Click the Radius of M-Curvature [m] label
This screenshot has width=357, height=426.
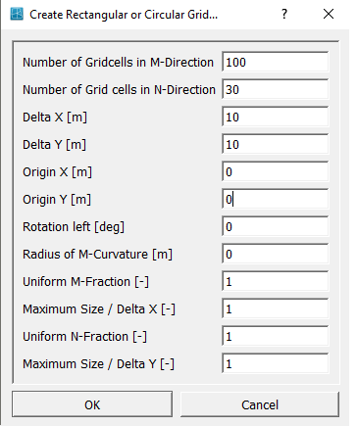click(97, 255)
